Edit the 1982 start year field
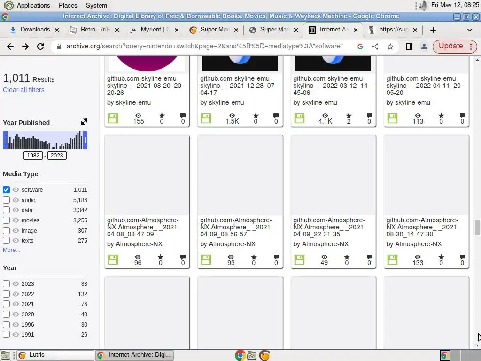Viewport: 481px width, 361px height. [33, 155]
